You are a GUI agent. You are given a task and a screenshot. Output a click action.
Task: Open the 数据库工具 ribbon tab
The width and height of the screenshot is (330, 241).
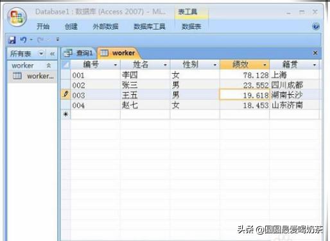click(x=150, y=26)
